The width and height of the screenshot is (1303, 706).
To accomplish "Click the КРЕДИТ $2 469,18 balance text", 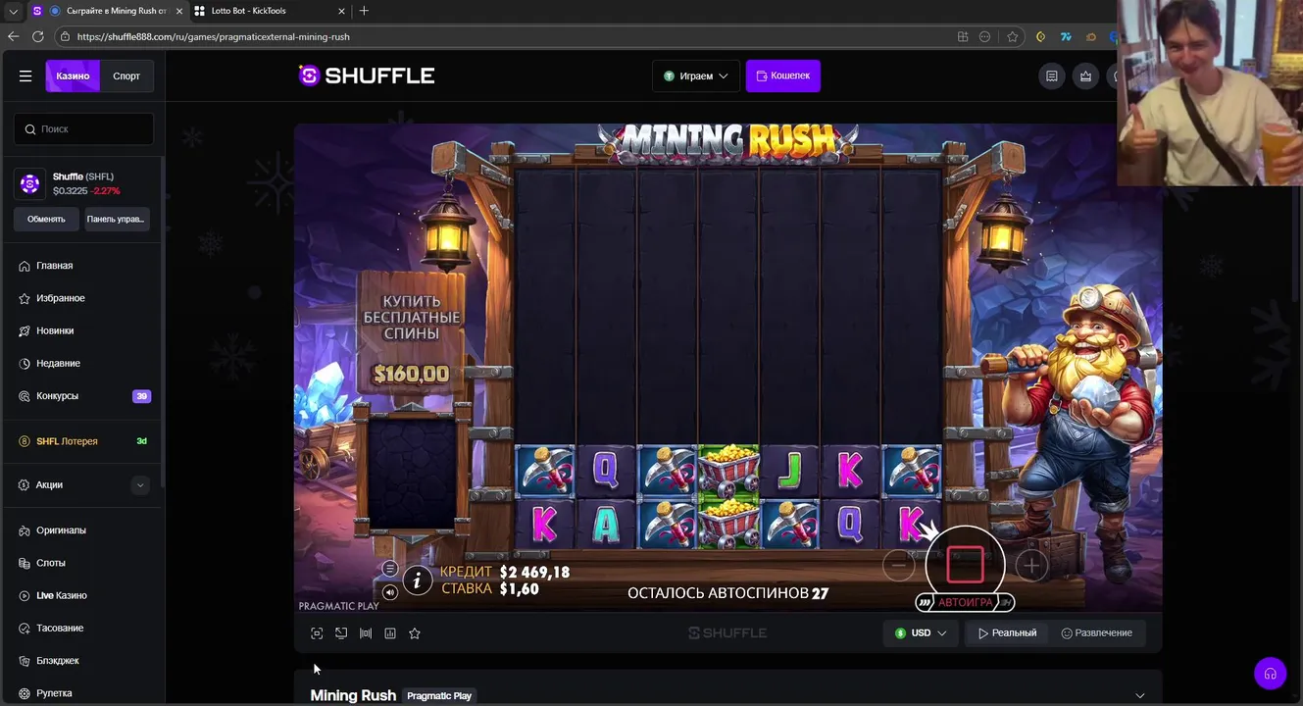I will coord(505,572).
